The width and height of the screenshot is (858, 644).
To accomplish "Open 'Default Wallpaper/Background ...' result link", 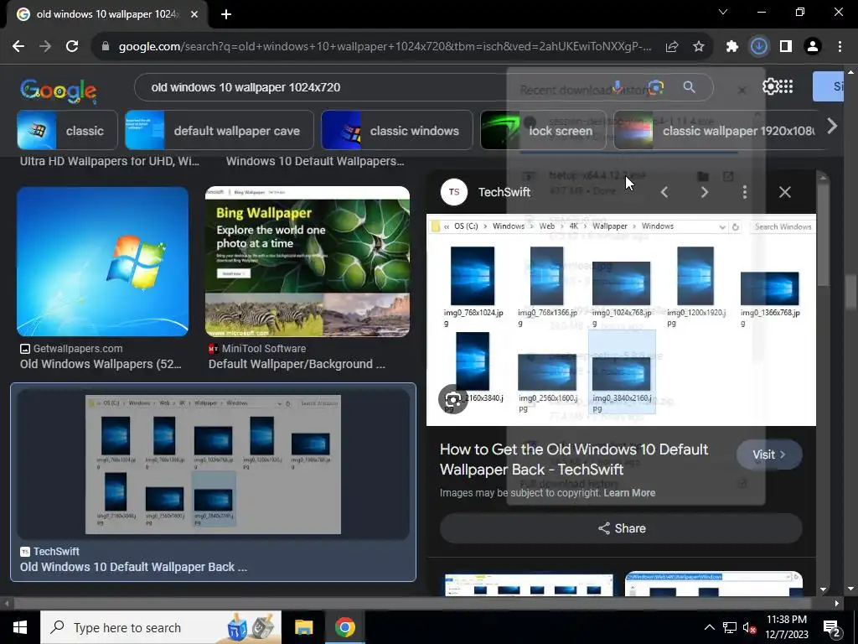I will 297,364.
